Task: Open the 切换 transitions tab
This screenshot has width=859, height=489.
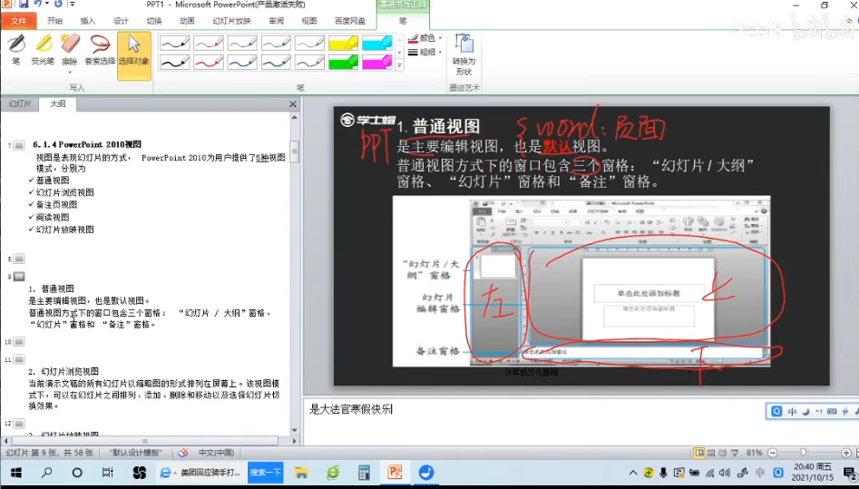Action: point(154,21)
